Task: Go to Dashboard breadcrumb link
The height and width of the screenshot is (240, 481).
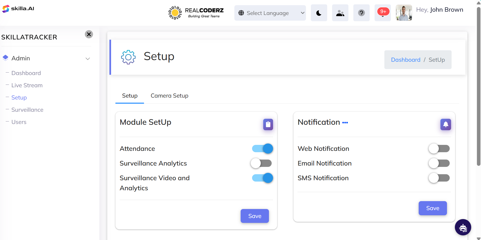Action: click(406, 60)
